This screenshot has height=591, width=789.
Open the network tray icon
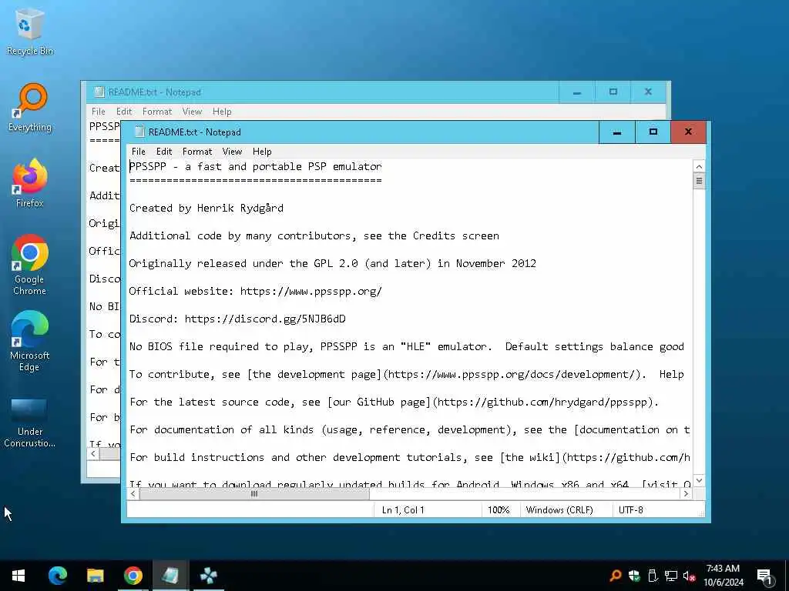point(671,576)
